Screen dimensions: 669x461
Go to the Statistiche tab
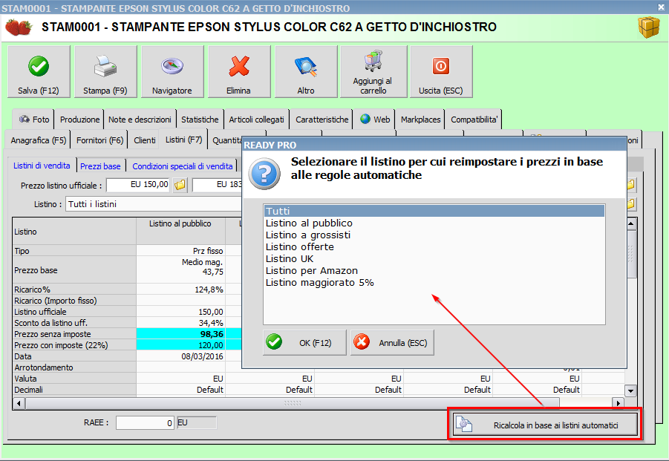click(200, 120)
